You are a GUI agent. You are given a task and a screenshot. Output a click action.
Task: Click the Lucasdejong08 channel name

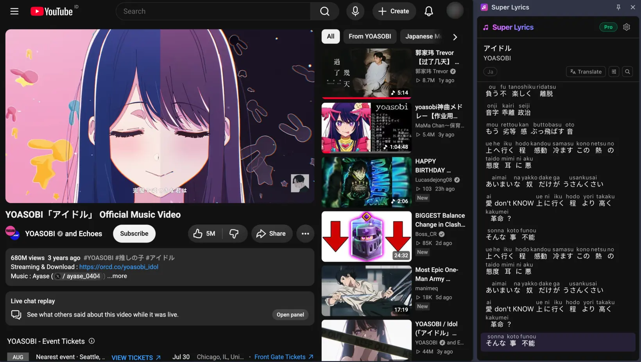433,180
